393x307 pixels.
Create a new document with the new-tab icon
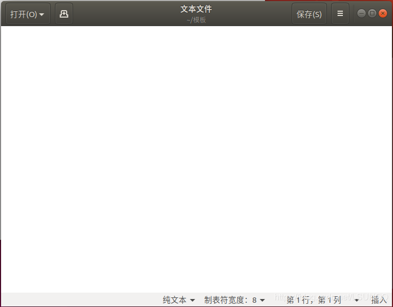pyautogui.click(x=64, y=14)
